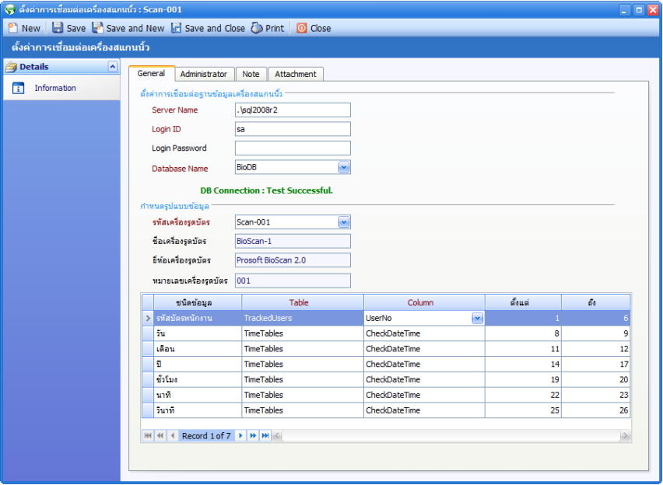Click the end value 12 cell

[596, 349]
